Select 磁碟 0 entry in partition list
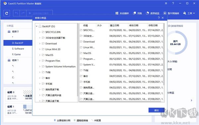Screen dimensions: 199x125 [x=15, y=31]
